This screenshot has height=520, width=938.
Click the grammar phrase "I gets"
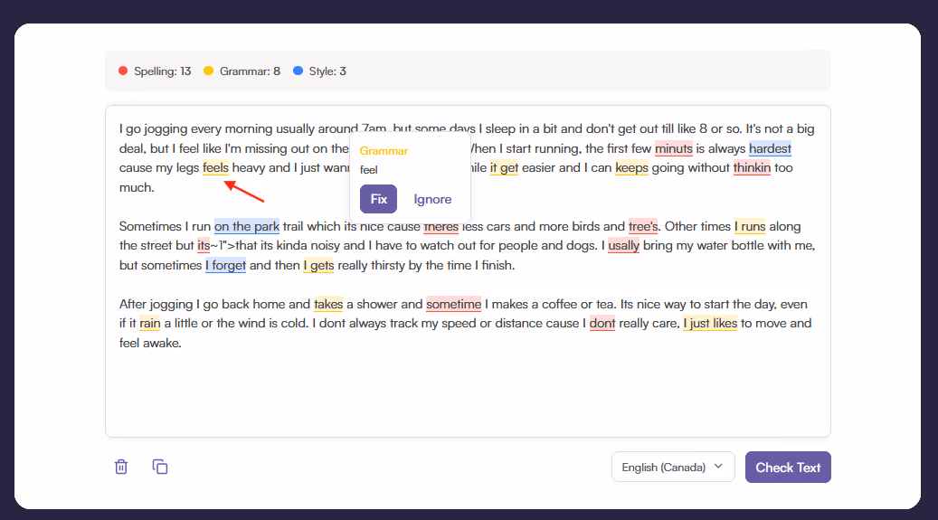click(x=318, y=265)
